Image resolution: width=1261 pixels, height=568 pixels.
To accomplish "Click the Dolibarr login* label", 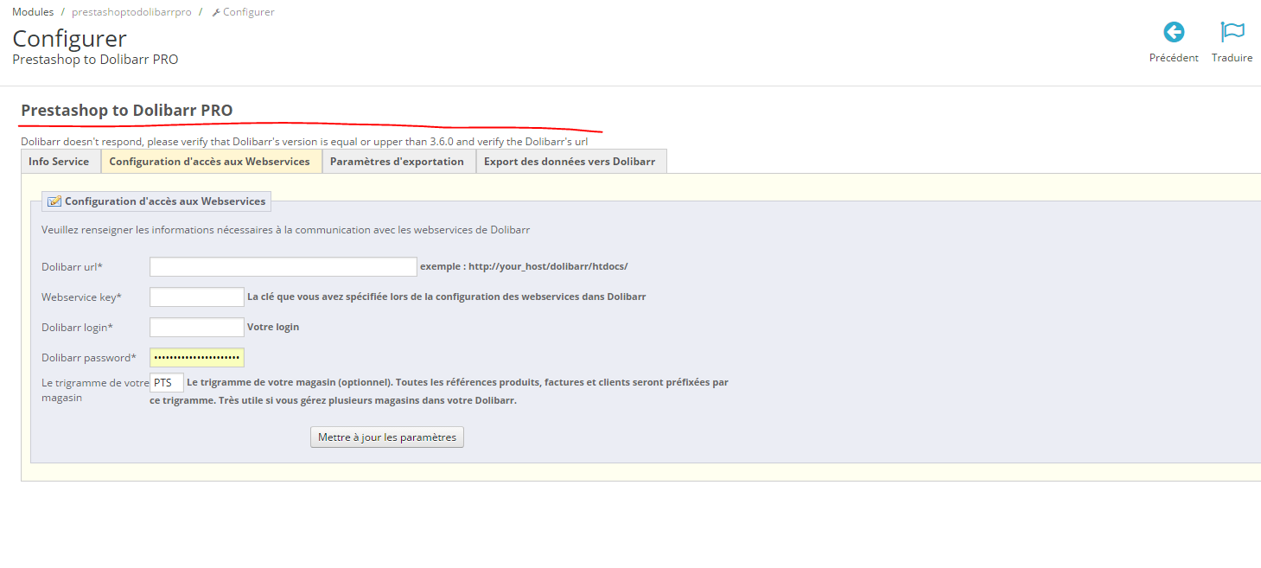I will [77, 328].
